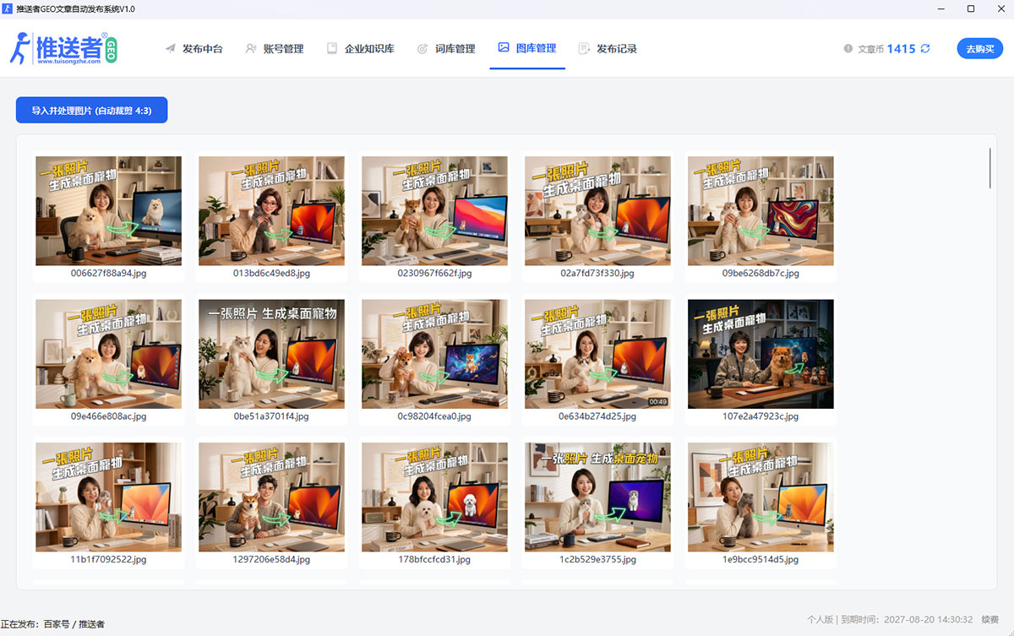The width and height of the screenshot is (1014, 636).
Task: Refresh the 文章币 balance
Action: point(925,48)
